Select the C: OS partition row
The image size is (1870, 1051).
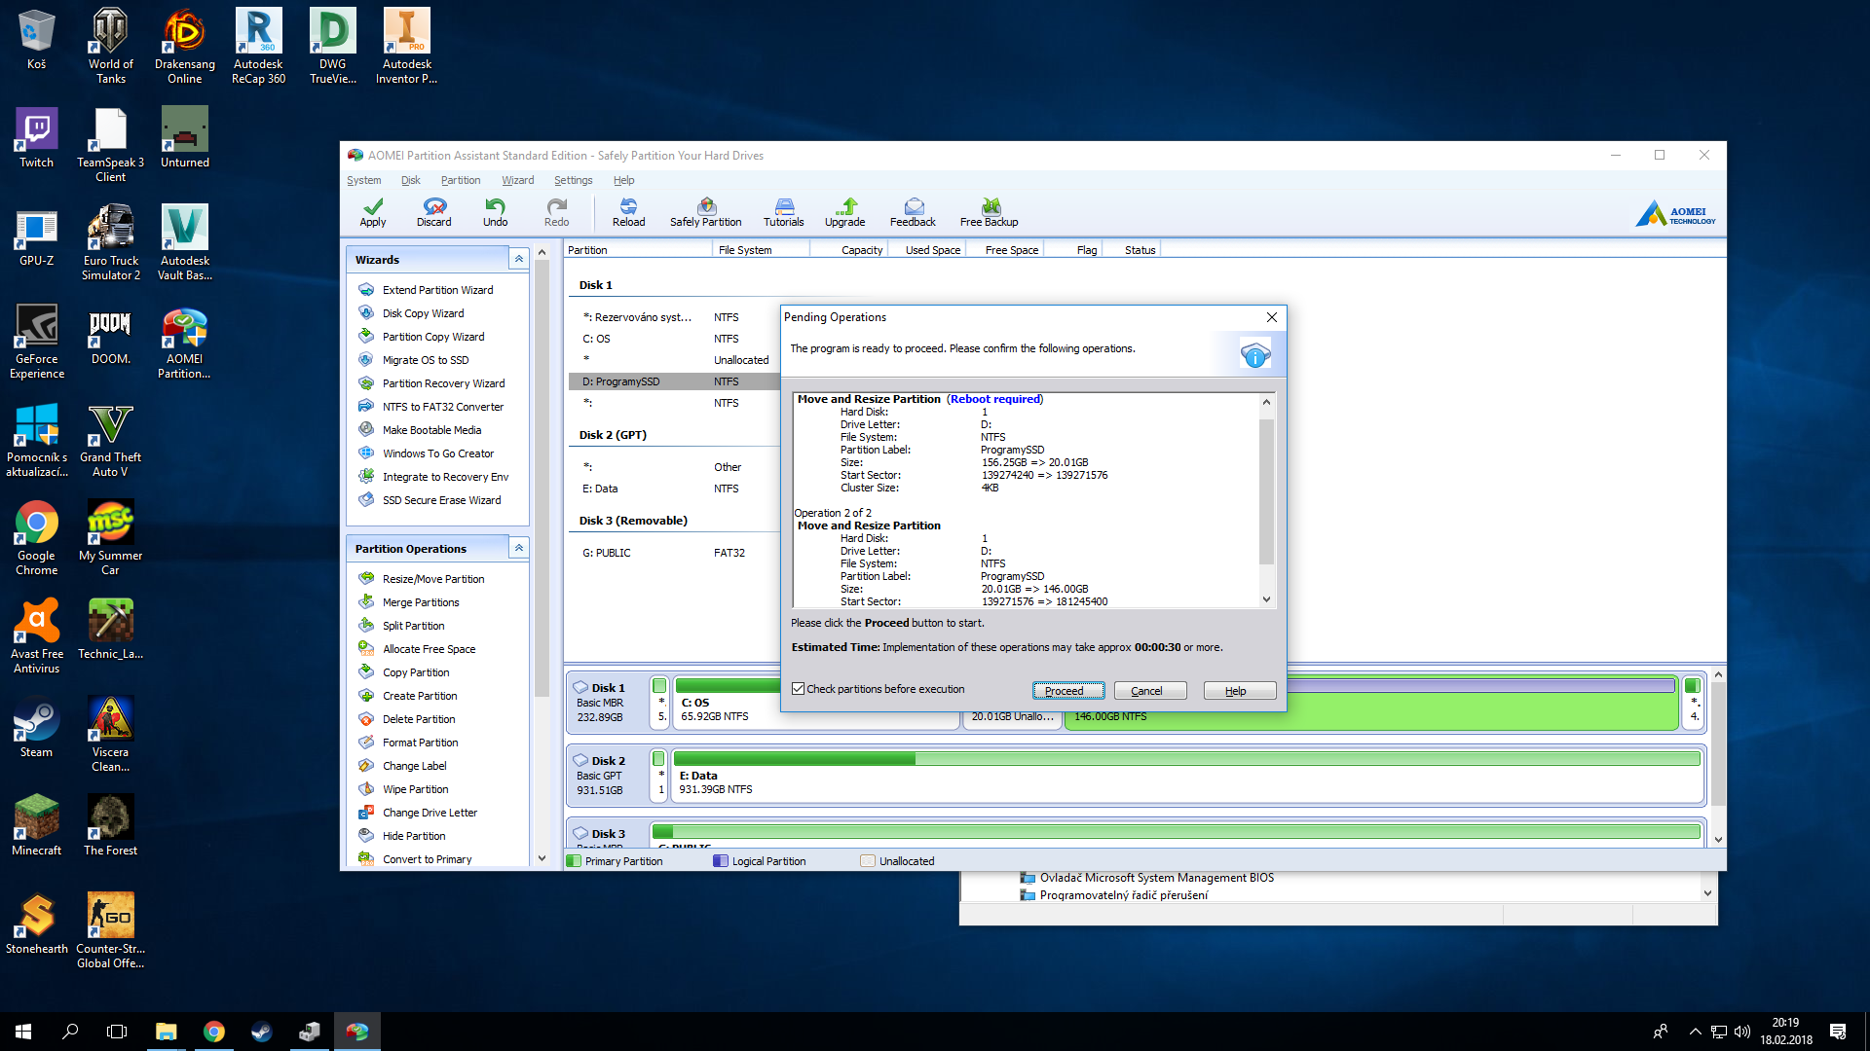pyautogui.click(x=674, y=339)
